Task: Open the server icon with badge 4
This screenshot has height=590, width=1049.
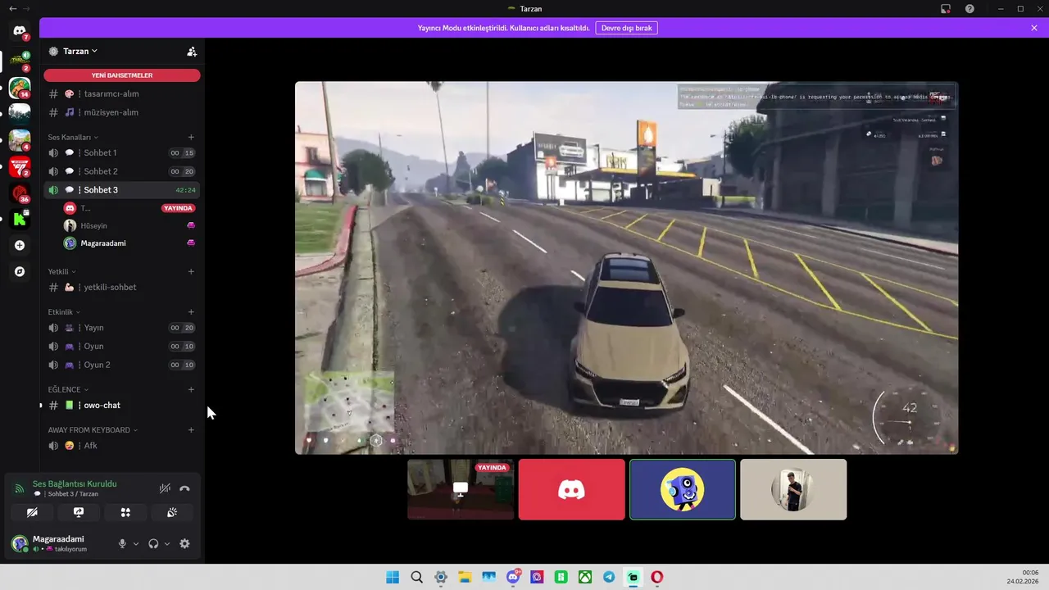Action: pos(20,140)
